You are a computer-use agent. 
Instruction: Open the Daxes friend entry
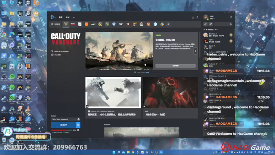[x=218, y=47]
